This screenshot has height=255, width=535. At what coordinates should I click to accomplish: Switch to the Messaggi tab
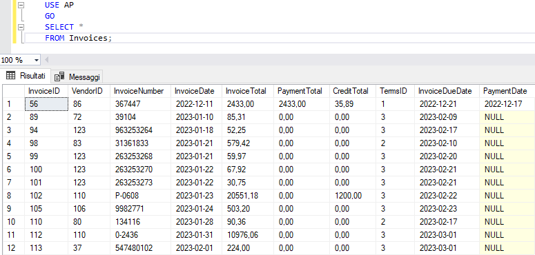click(77, 77)
